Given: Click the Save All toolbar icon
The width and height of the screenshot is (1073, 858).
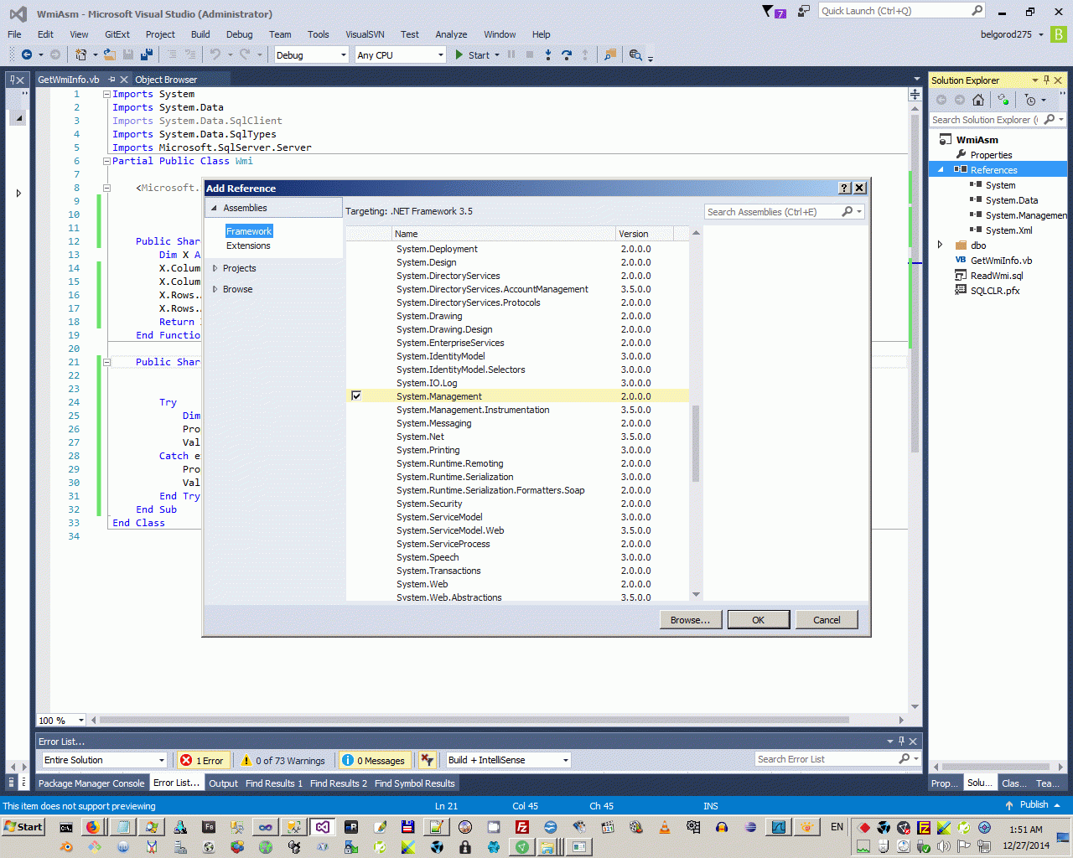Looking at the screenshot, I should [147, 54].
